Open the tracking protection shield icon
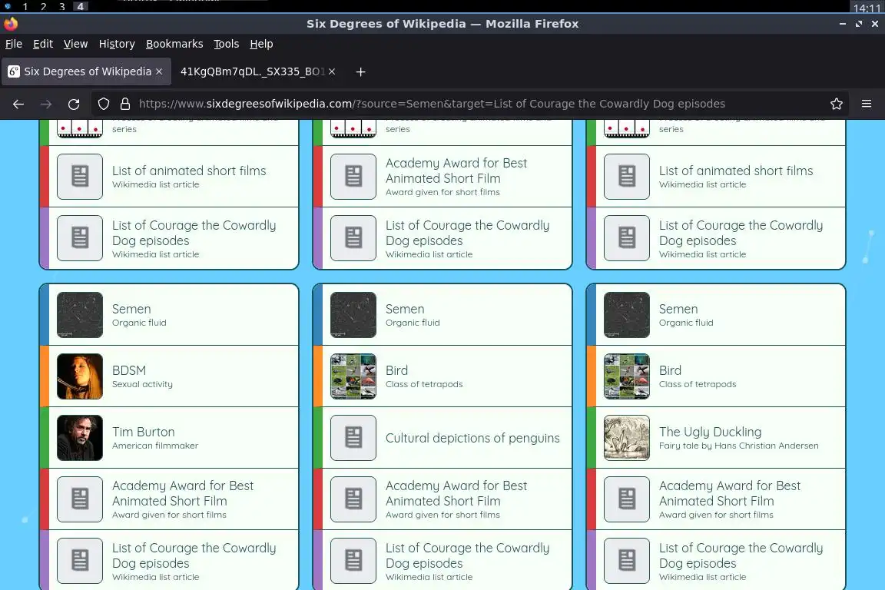 tap(103, 104)
